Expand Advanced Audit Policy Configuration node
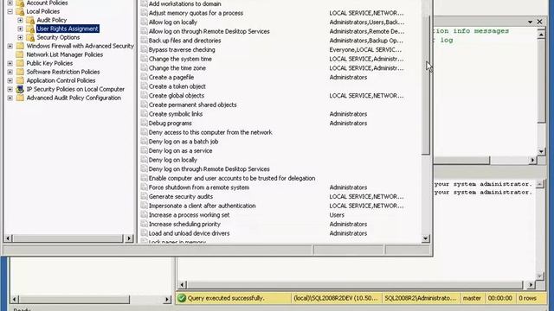This screenshot has width=554, height=311. point(10,98)
